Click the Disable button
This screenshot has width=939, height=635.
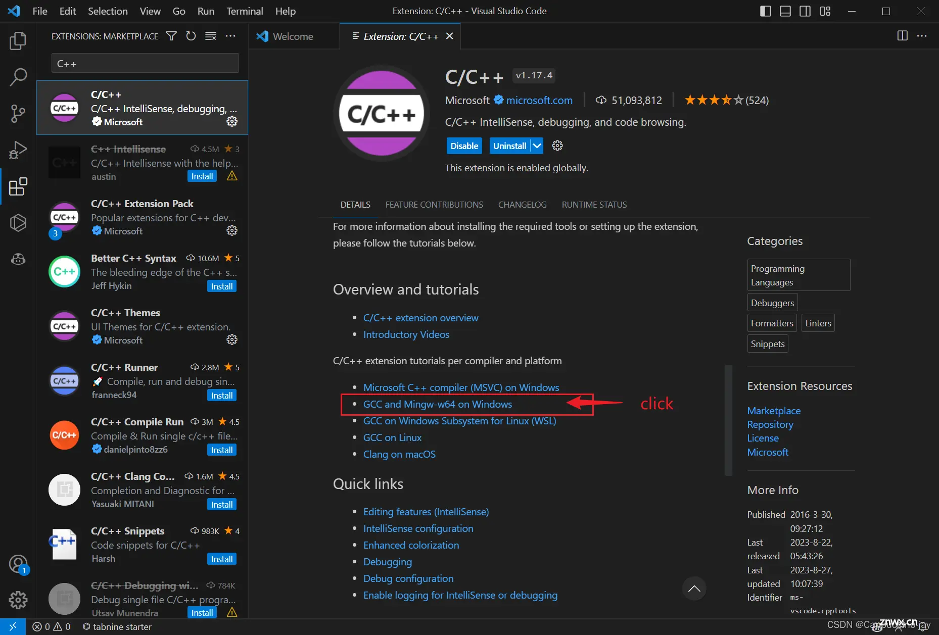coord(464,146)
